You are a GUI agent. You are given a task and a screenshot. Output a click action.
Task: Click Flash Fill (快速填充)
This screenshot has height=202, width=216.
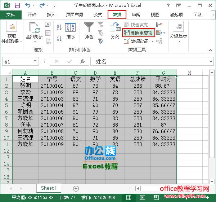136,25
